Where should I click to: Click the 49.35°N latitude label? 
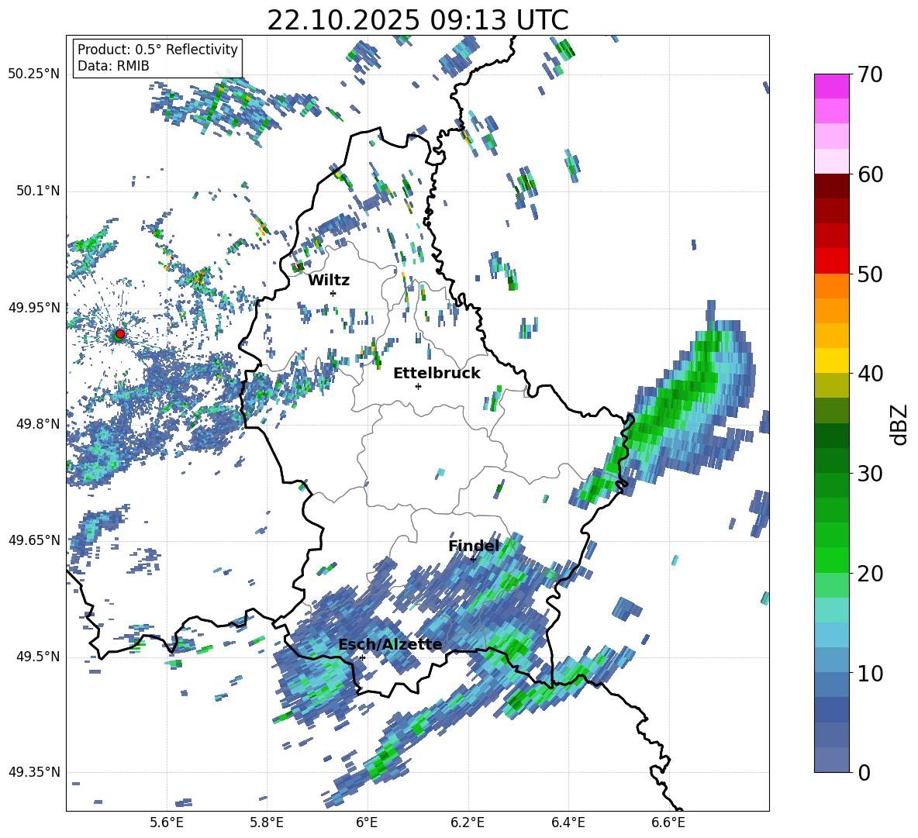[34, 772]
